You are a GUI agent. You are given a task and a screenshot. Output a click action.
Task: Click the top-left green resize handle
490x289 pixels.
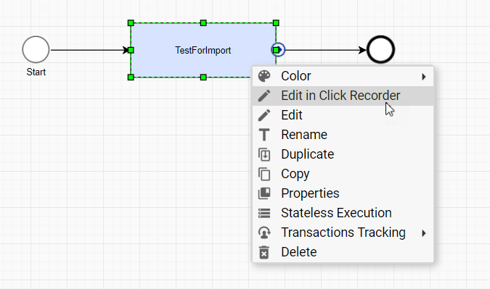click(x=131, y=23)
